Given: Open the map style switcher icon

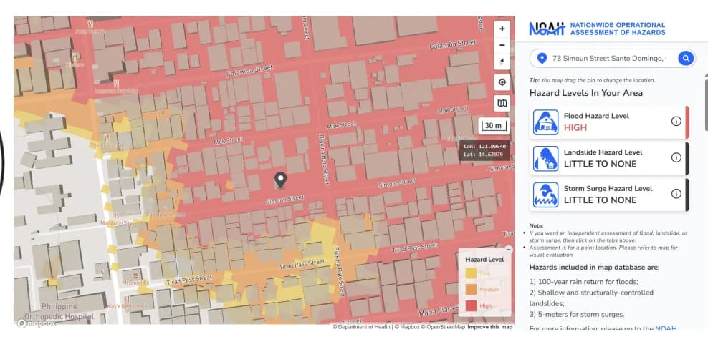Looking at the screenshot, I should [502, 103].
